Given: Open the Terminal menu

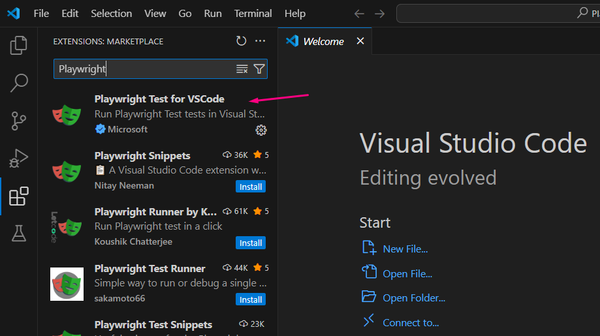Looking at the screenshot, I should [253, 14].
